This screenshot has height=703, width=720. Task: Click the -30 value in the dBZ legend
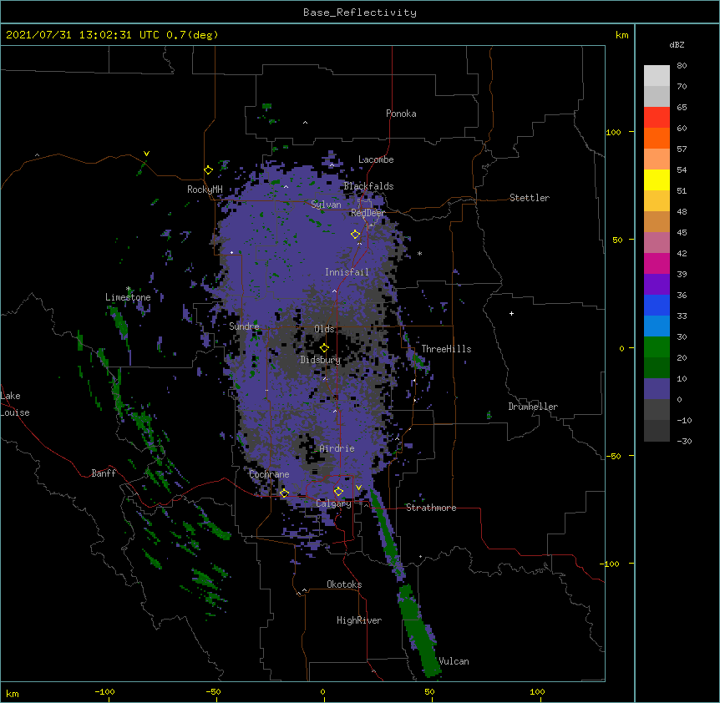click(684, 441)
